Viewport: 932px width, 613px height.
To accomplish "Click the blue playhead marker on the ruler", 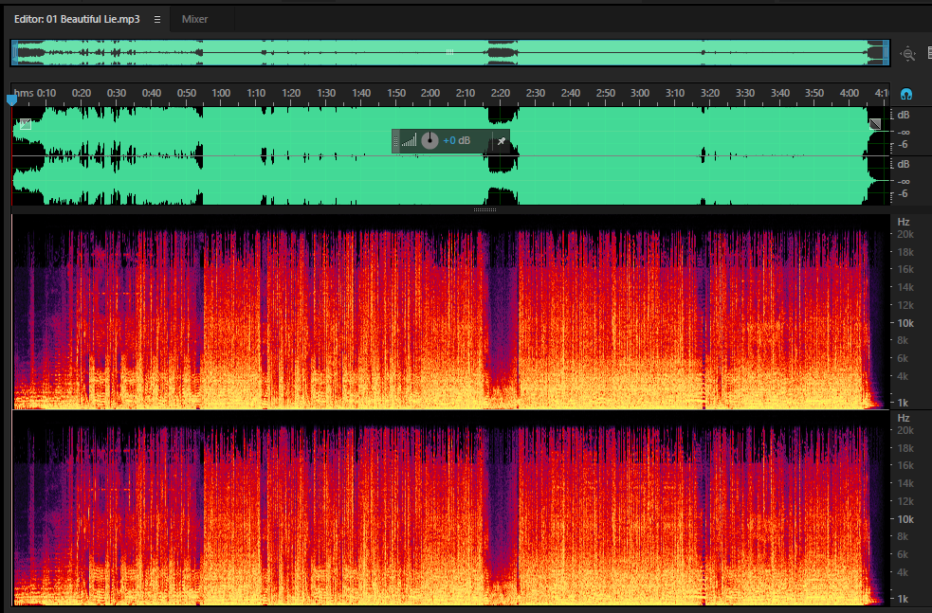I will pyautogui.click(x=11, y=100).
